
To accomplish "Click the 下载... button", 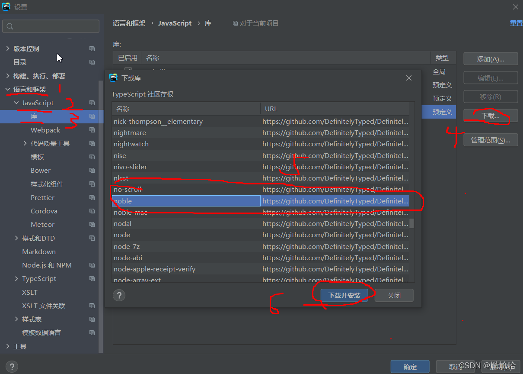I will point(491,116).
